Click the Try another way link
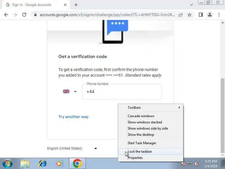 coord(73,117)
